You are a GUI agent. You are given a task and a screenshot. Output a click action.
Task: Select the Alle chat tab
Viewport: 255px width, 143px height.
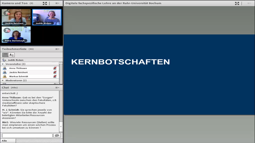[x=4, y=141]
